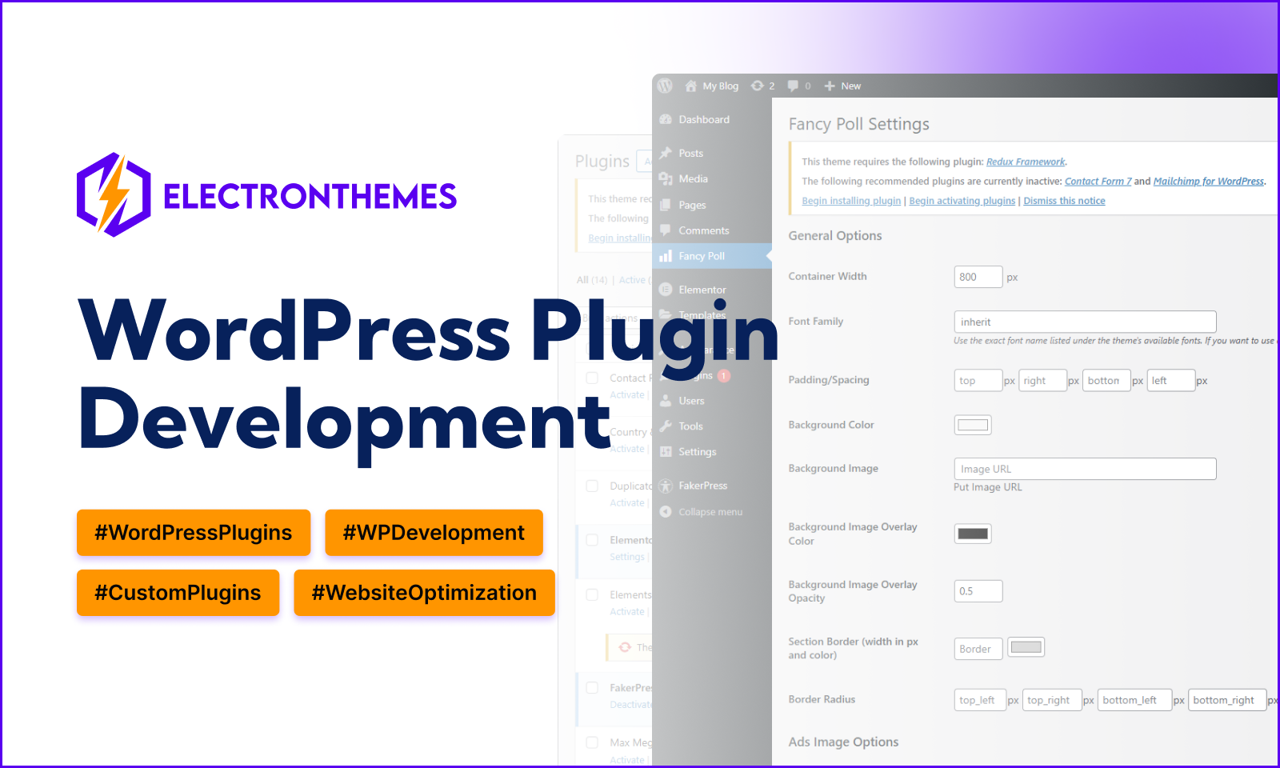
Task: Open the Media library from the sidebar
Action: (x=666, y=178)
